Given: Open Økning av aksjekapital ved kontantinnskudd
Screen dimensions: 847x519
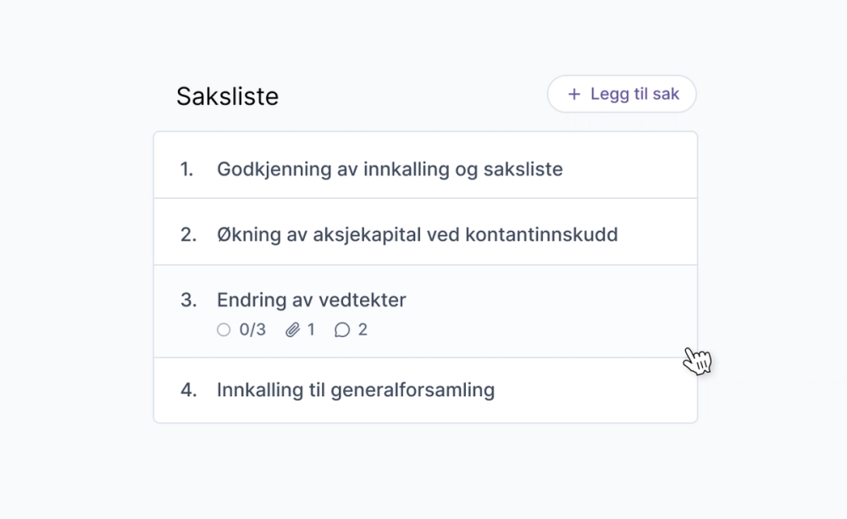Looking at the screenshot, I should 426,232.
